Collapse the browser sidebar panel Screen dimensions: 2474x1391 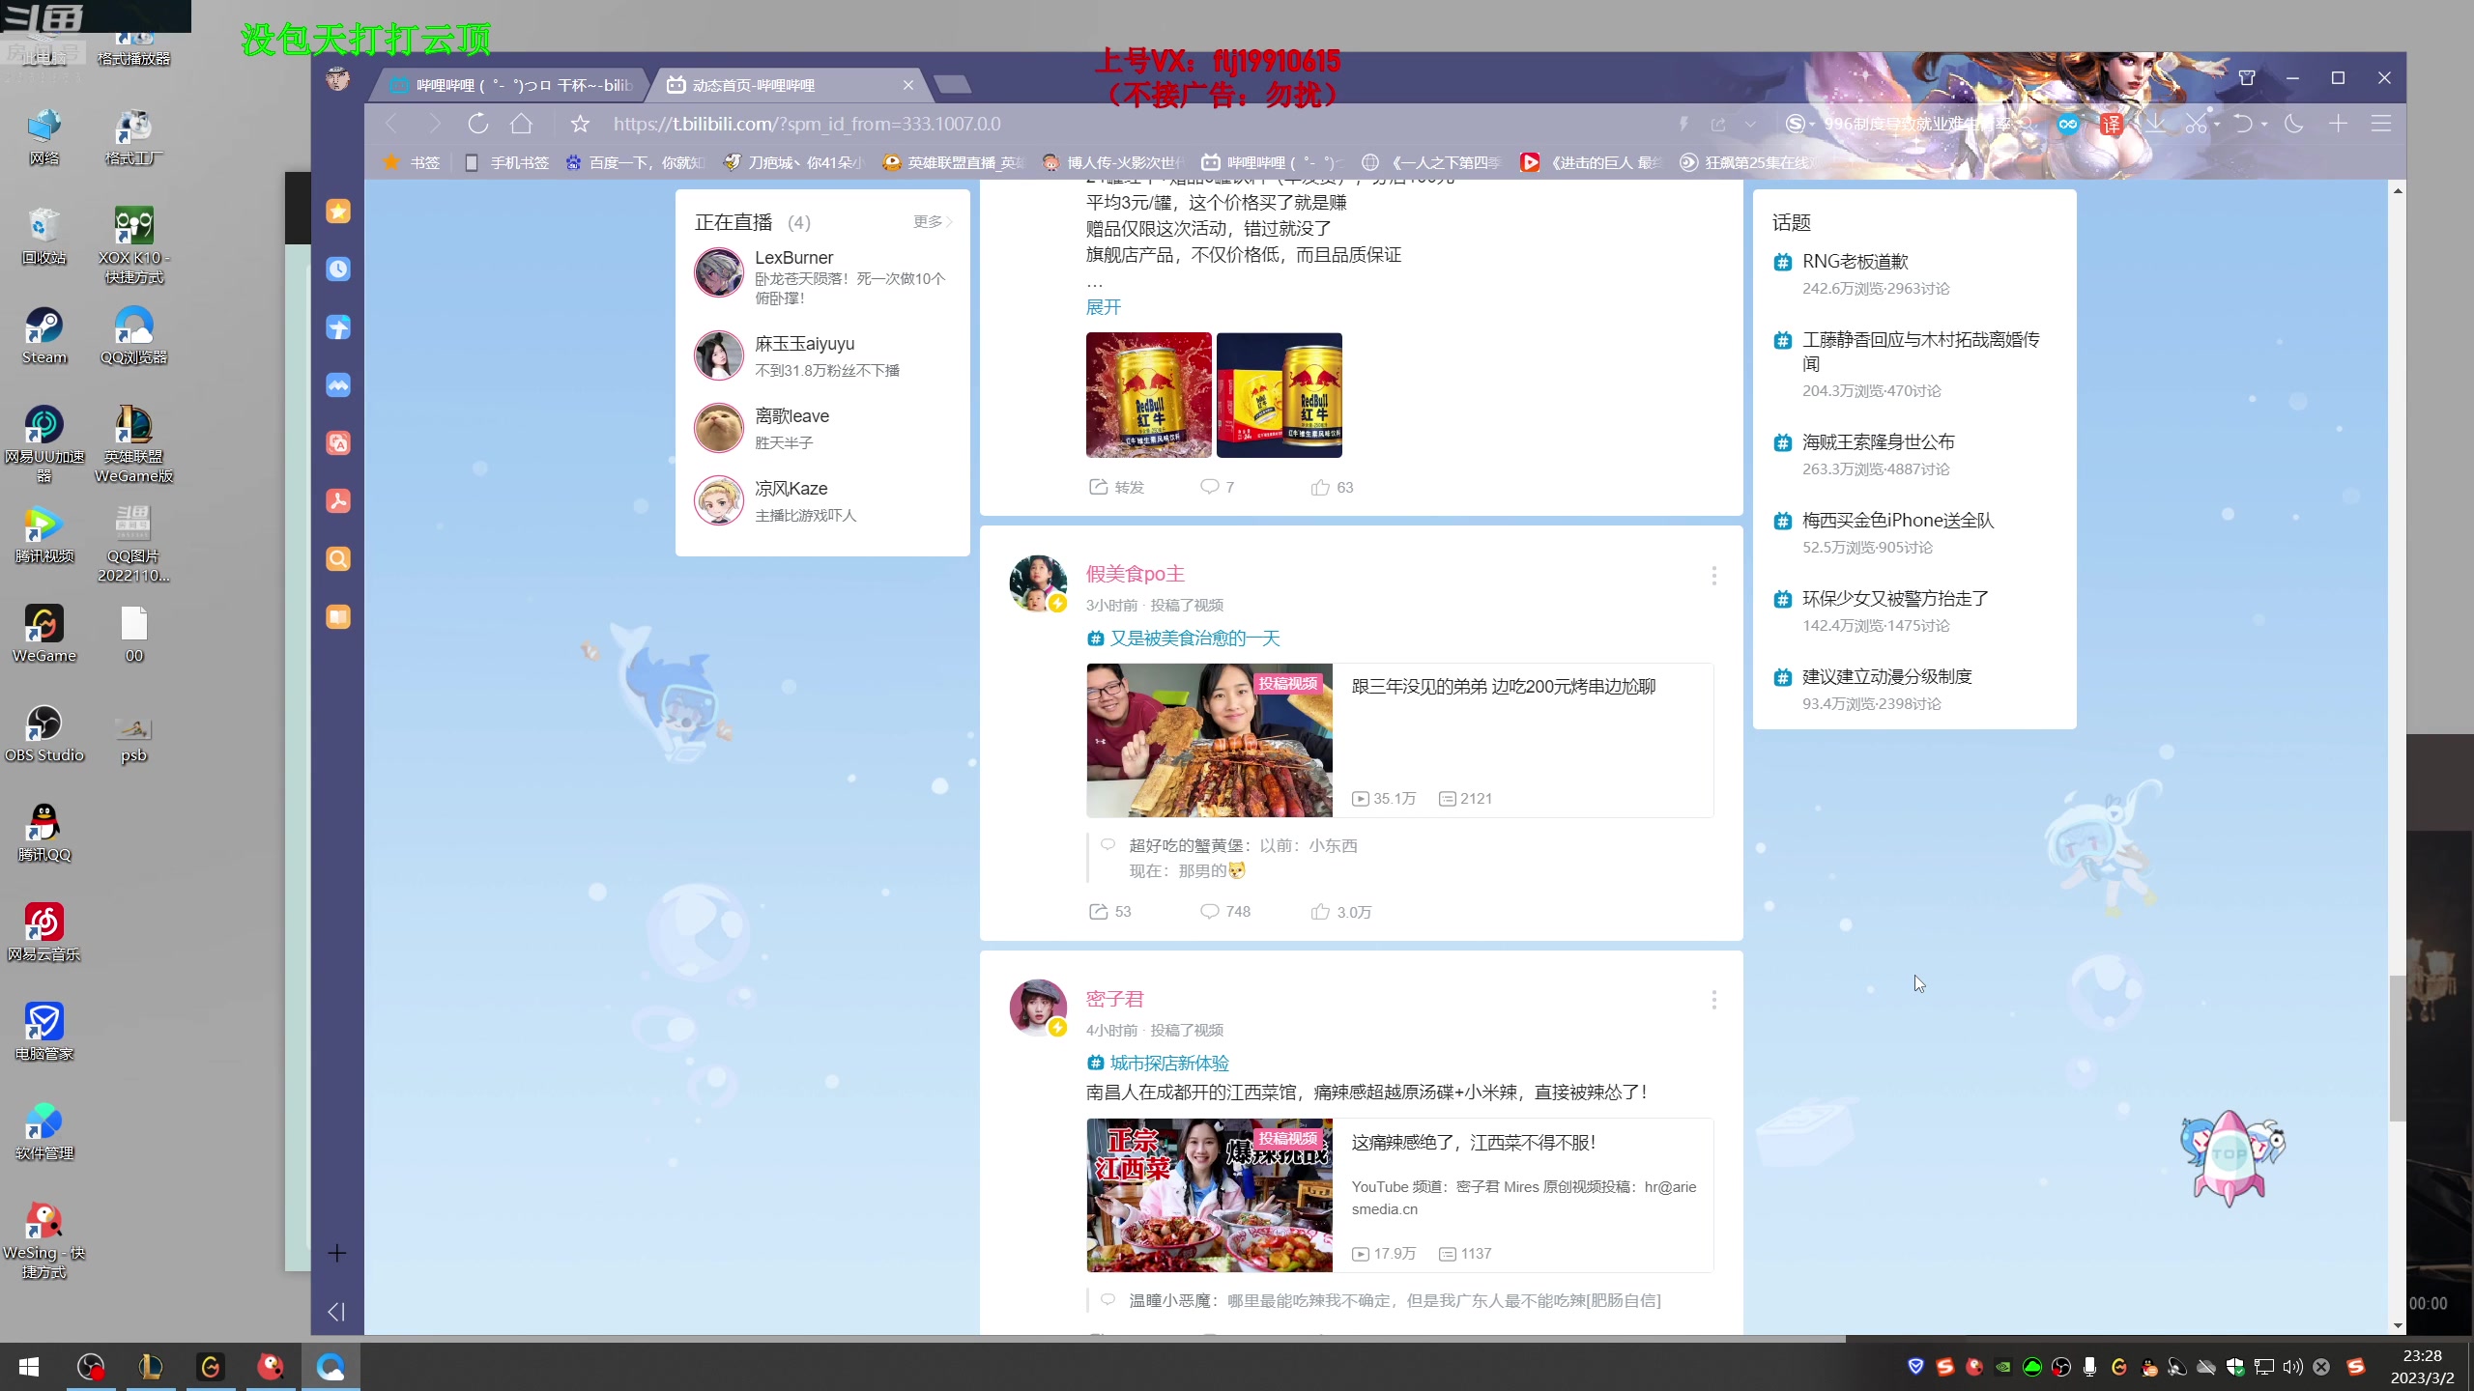(x=336, y=1312)
